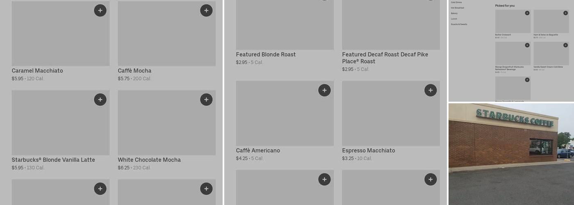Go to the Bakery category

pyautogui.click(x=454, y=14)
